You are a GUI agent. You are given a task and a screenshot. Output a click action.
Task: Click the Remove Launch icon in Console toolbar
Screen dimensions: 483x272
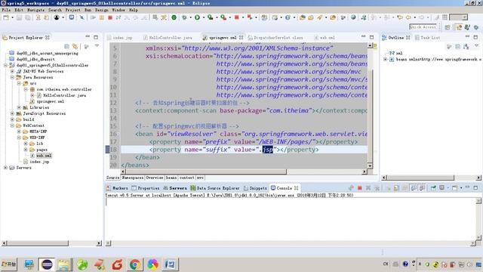click(x=368, y=188)
